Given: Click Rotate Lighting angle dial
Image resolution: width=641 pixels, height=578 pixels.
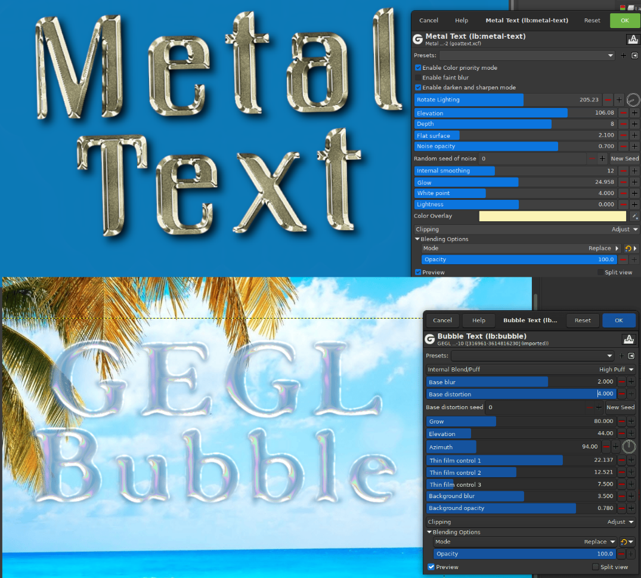Looking at the screenshot, I should click(x=633, y=100).
